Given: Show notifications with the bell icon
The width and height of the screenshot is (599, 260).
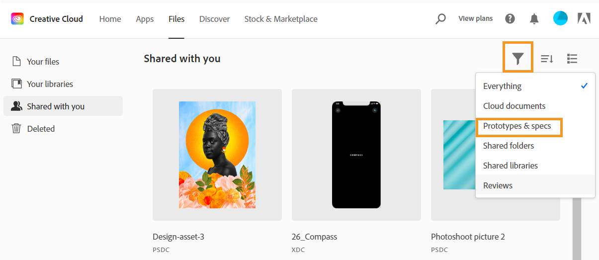Looking at the screenshot, I should (x=534, y=19).
